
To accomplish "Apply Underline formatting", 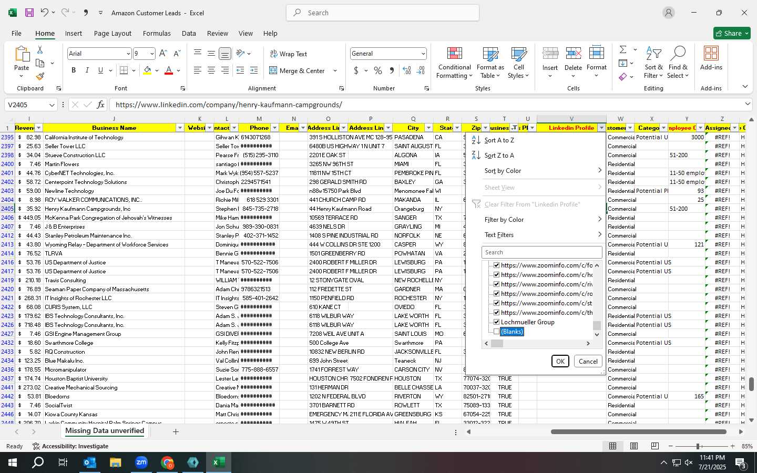I will pos(100,70).
